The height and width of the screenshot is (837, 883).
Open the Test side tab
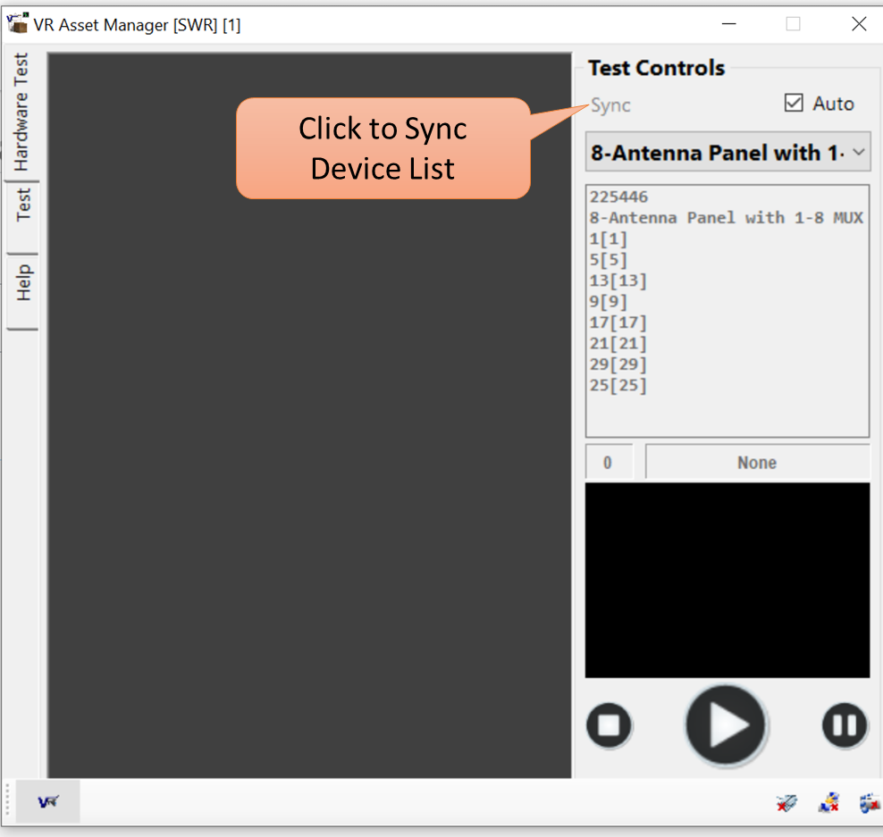(23, 204)
